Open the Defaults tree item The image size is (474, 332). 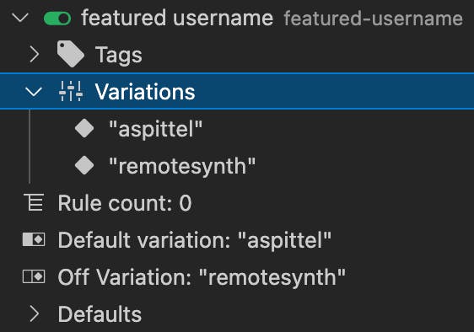(x=100, y=314)
